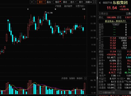Click the 抓住机会，即刻开户 link
131x96 pixels.
click(x=116, y=21)
